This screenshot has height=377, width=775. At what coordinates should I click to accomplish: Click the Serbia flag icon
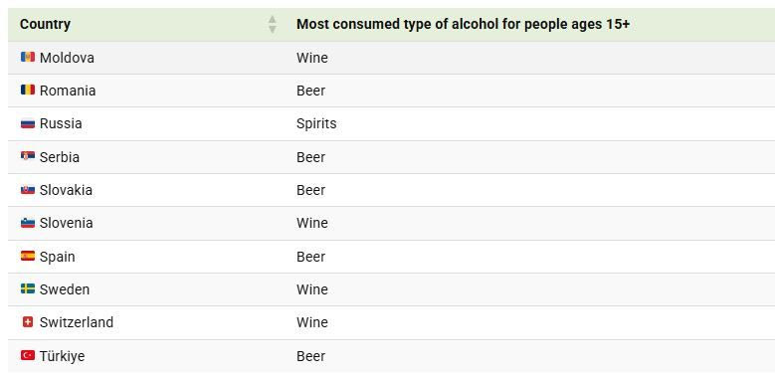click(28, 156)
